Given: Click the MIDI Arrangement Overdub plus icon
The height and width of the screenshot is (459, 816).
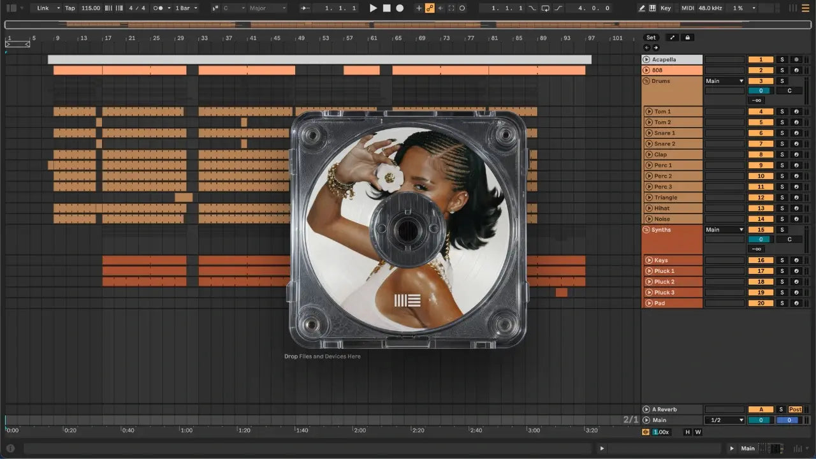Looking at the screenshot, I should [419, 8].
